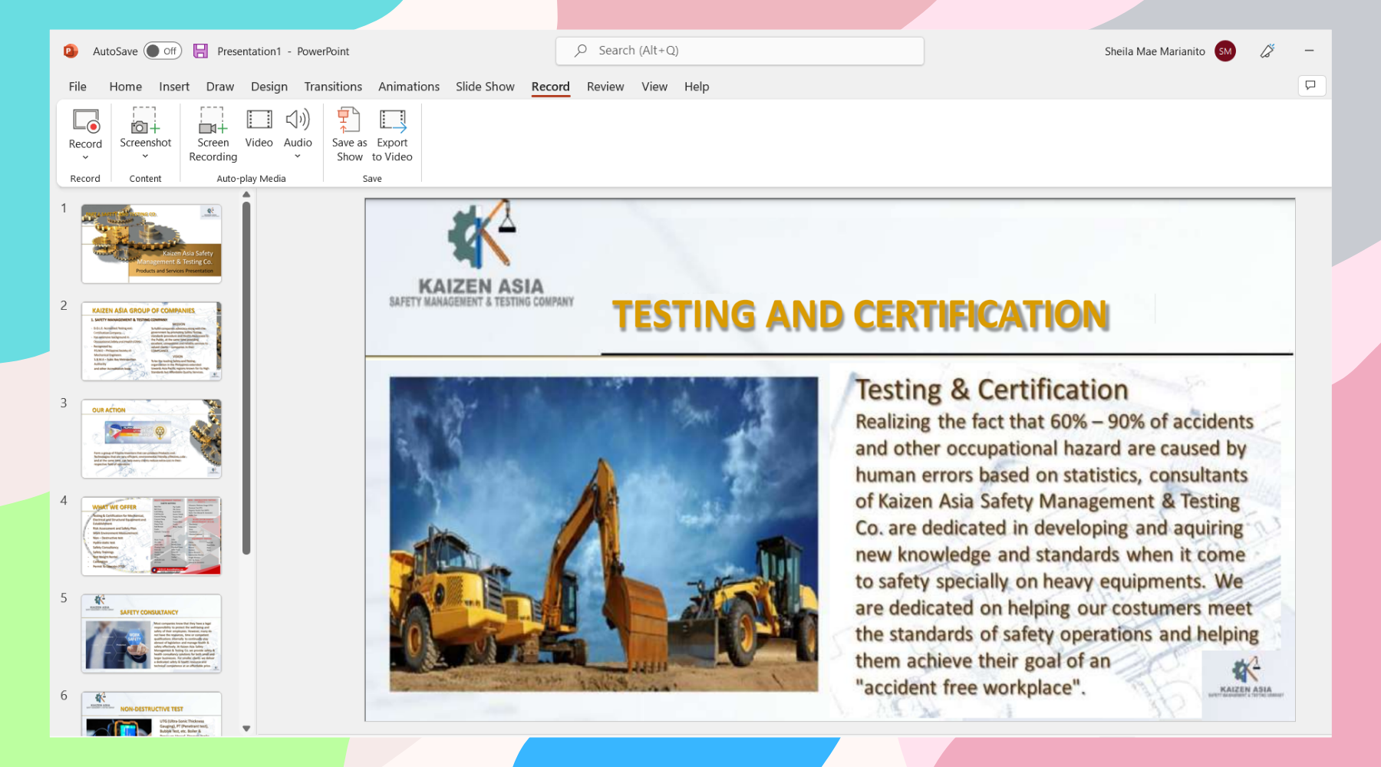Screen dimensions: 1381x767
Task: Select slide 3 Our Action thumbnail
Action: (x=151, y=438)
